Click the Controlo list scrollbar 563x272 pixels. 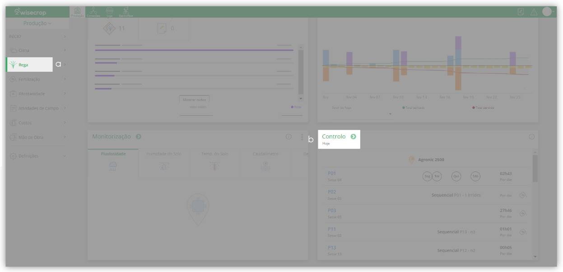point(535,168)
